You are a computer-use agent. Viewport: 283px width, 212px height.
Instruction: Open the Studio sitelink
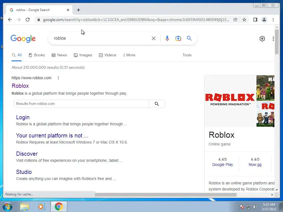(x=24, y=172)
